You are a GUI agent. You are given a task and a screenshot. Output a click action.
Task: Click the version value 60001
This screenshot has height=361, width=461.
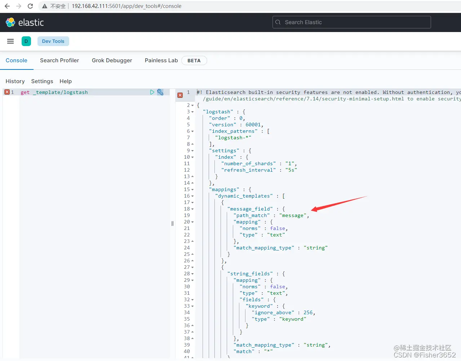[x=253, y=125]
